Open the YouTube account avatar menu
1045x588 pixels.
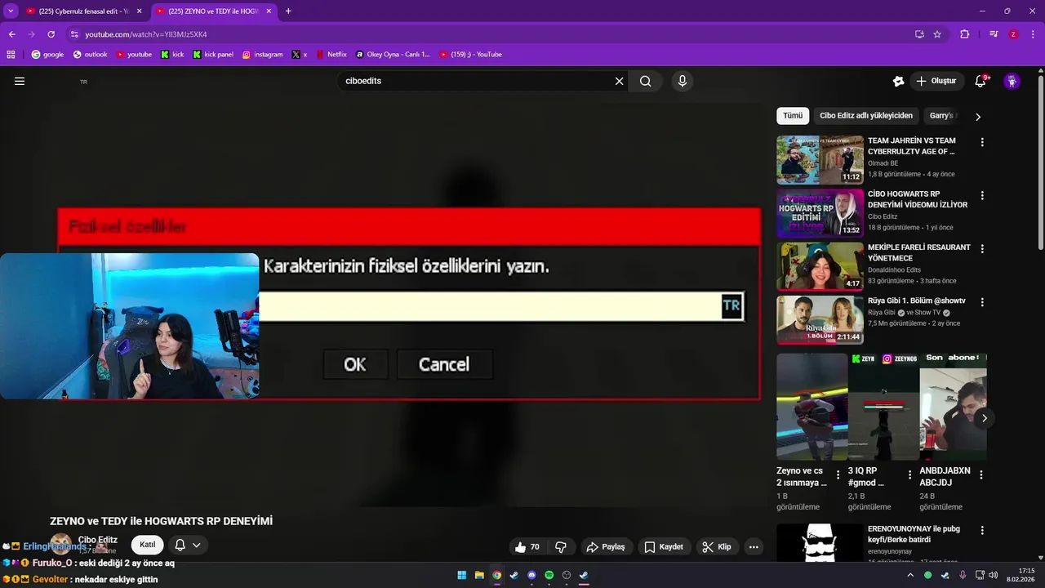click(1012, 81)
